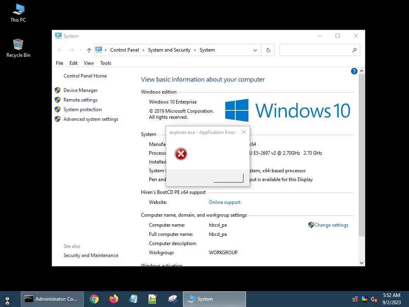Open the green notepad taskbar icon
The image size is (409, 307).
click(152, 299)
